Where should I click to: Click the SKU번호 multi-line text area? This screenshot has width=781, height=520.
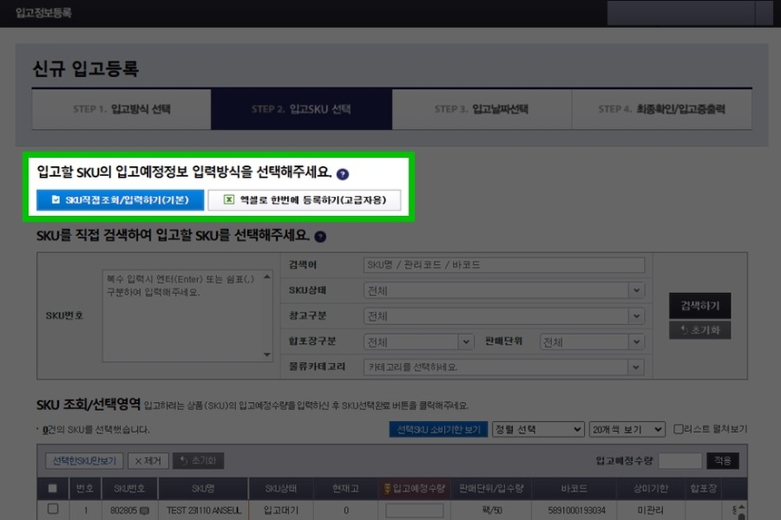point(187,316)
